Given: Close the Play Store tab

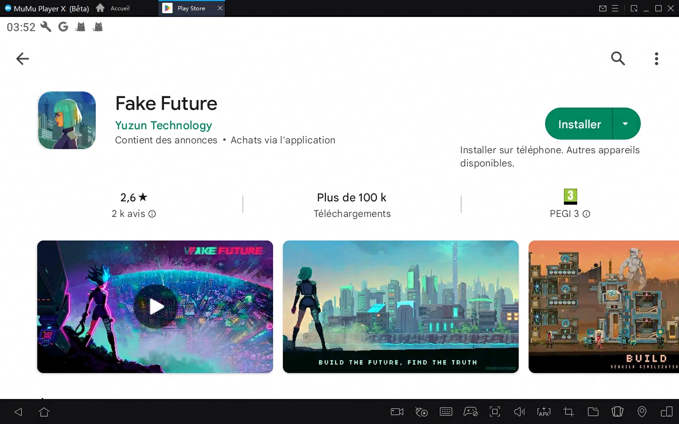Looking at the screenshot, I should pyautogui.click(x=220, y=8).
